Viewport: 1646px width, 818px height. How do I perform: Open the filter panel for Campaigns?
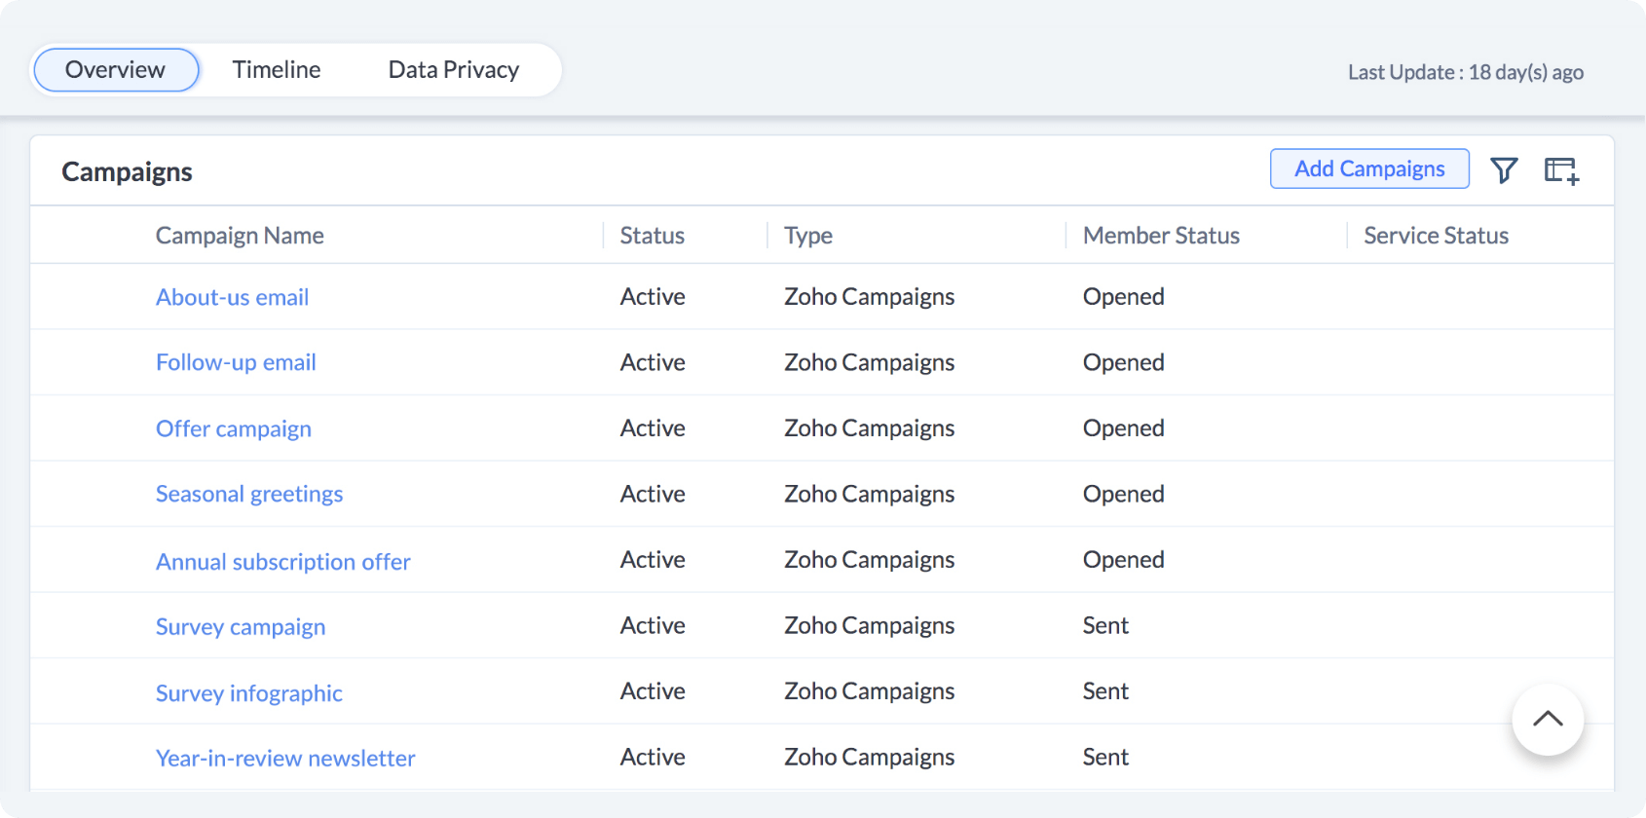(1505, 169)
